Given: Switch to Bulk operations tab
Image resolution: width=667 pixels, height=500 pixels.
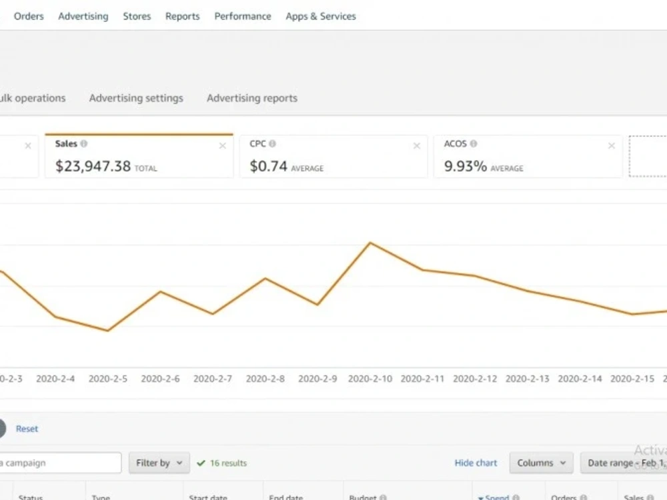Looking at the screenshot, I should tap(32, 98).
